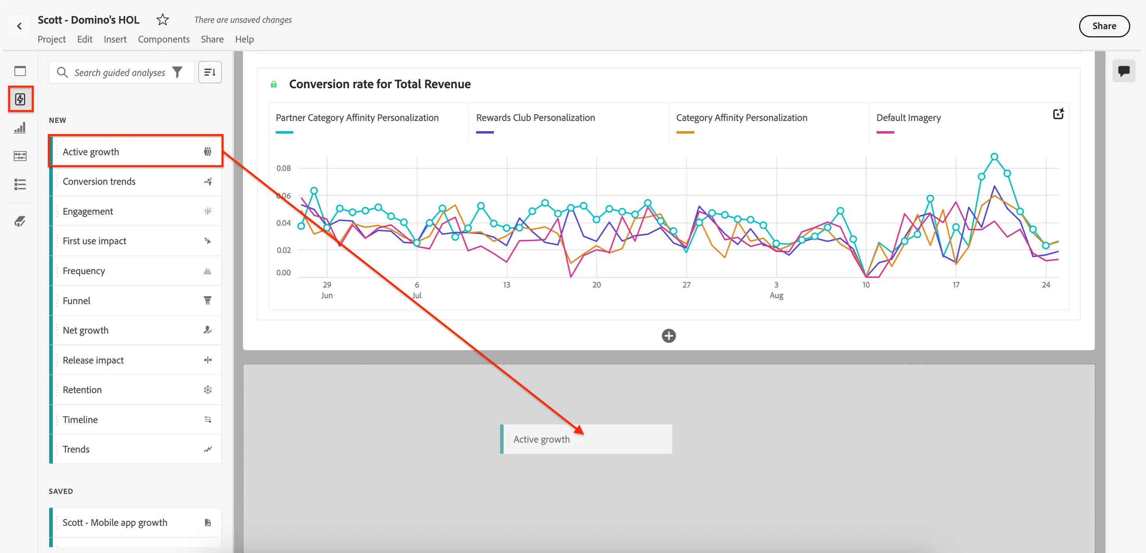Screen dimensions: 1146x553
Task: Select the Net growth analysis
Action: (135, 330)
